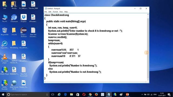Open Task View from the taskbar
The image size is (173, 97).
[53, 95]
